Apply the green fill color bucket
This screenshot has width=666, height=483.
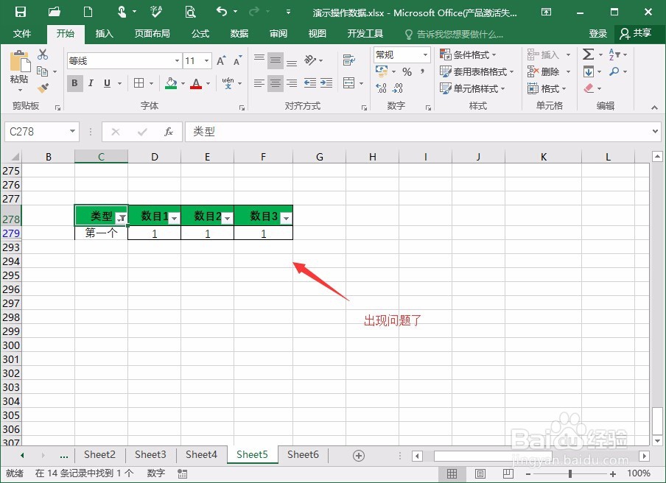tap(171, 83)
